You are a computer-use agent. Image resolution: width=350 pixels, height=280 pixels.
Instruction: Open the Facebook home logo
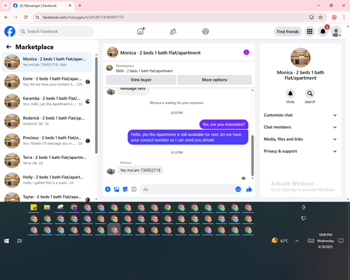pyautogui.click(x=10, y=31)
